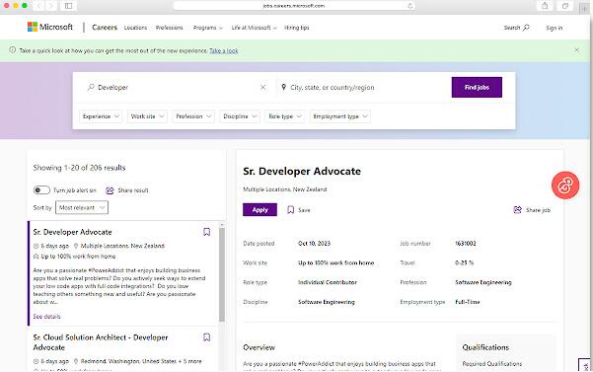
Task: Expand the Work site filter
Action: 147,116
